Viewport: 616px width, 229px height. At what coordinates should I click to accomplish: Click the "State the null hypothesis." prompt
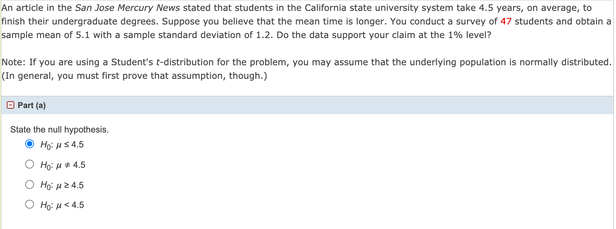pyautogui.click(x=59, y=129)
